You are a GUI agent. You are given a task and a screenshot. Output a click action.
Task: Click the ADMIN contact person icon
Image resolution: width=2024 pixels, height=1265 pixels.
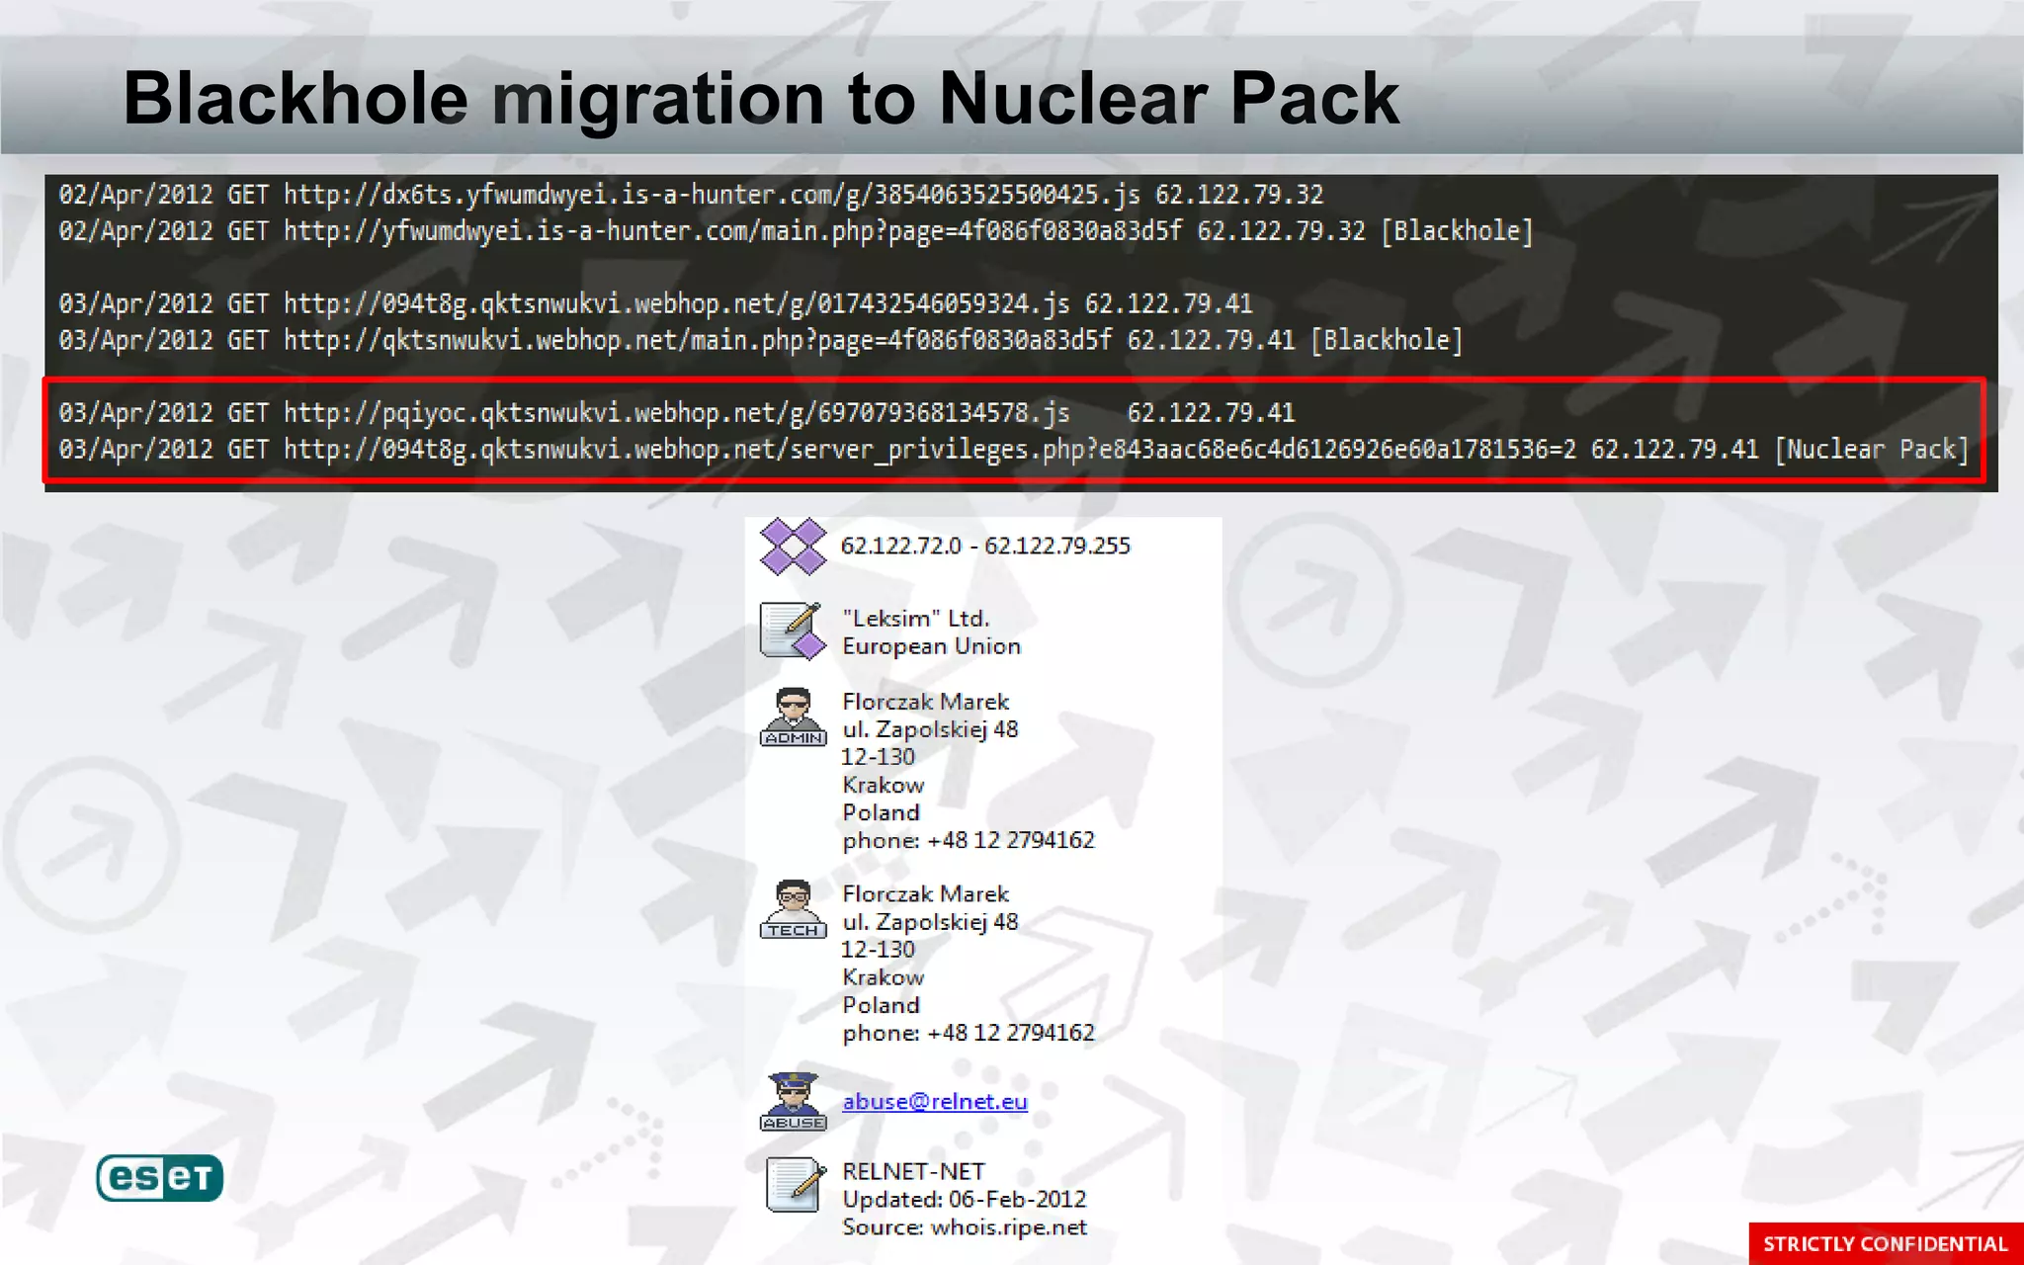793,717
